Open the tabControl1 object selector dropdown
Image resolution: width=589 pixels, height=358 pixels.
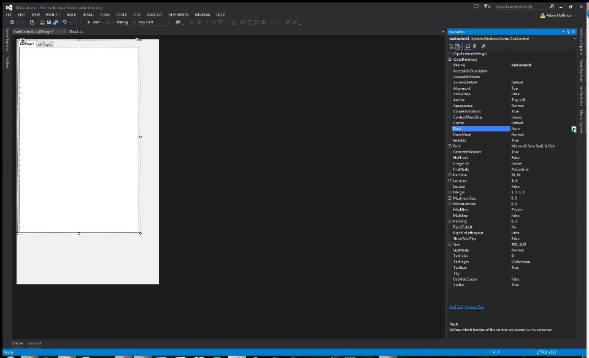click(574, 39)
